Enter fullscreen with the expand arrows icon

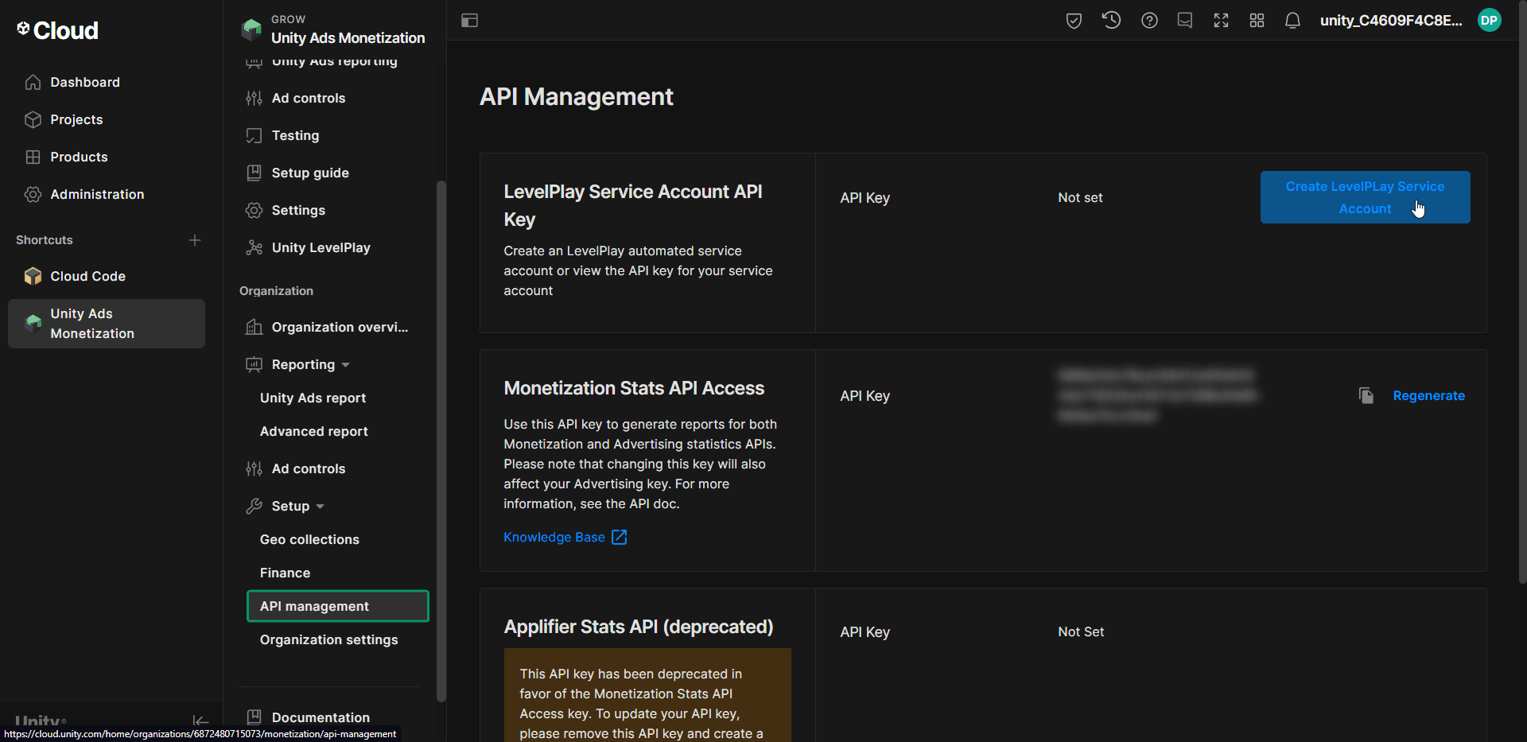1221,21
